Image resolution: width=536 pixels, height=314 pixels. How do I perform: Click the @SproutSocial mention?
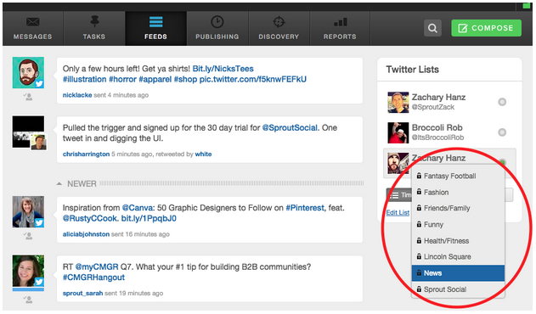coord(291,128)
